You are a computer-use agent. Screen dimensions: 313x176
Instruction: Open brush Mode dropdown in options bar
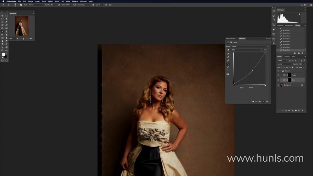pos(36,5)
